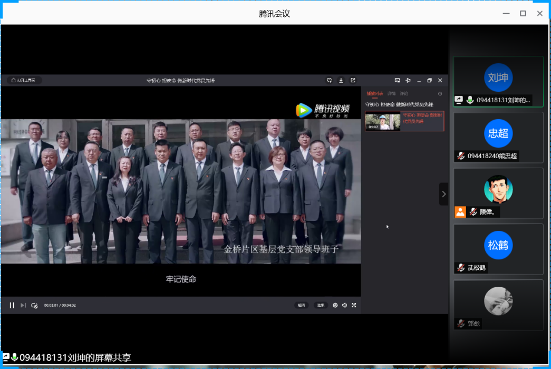Viewport: 551px width, 369px height.
Task: Switch to the 详情 tab
Action: click(x=391, y=94)
